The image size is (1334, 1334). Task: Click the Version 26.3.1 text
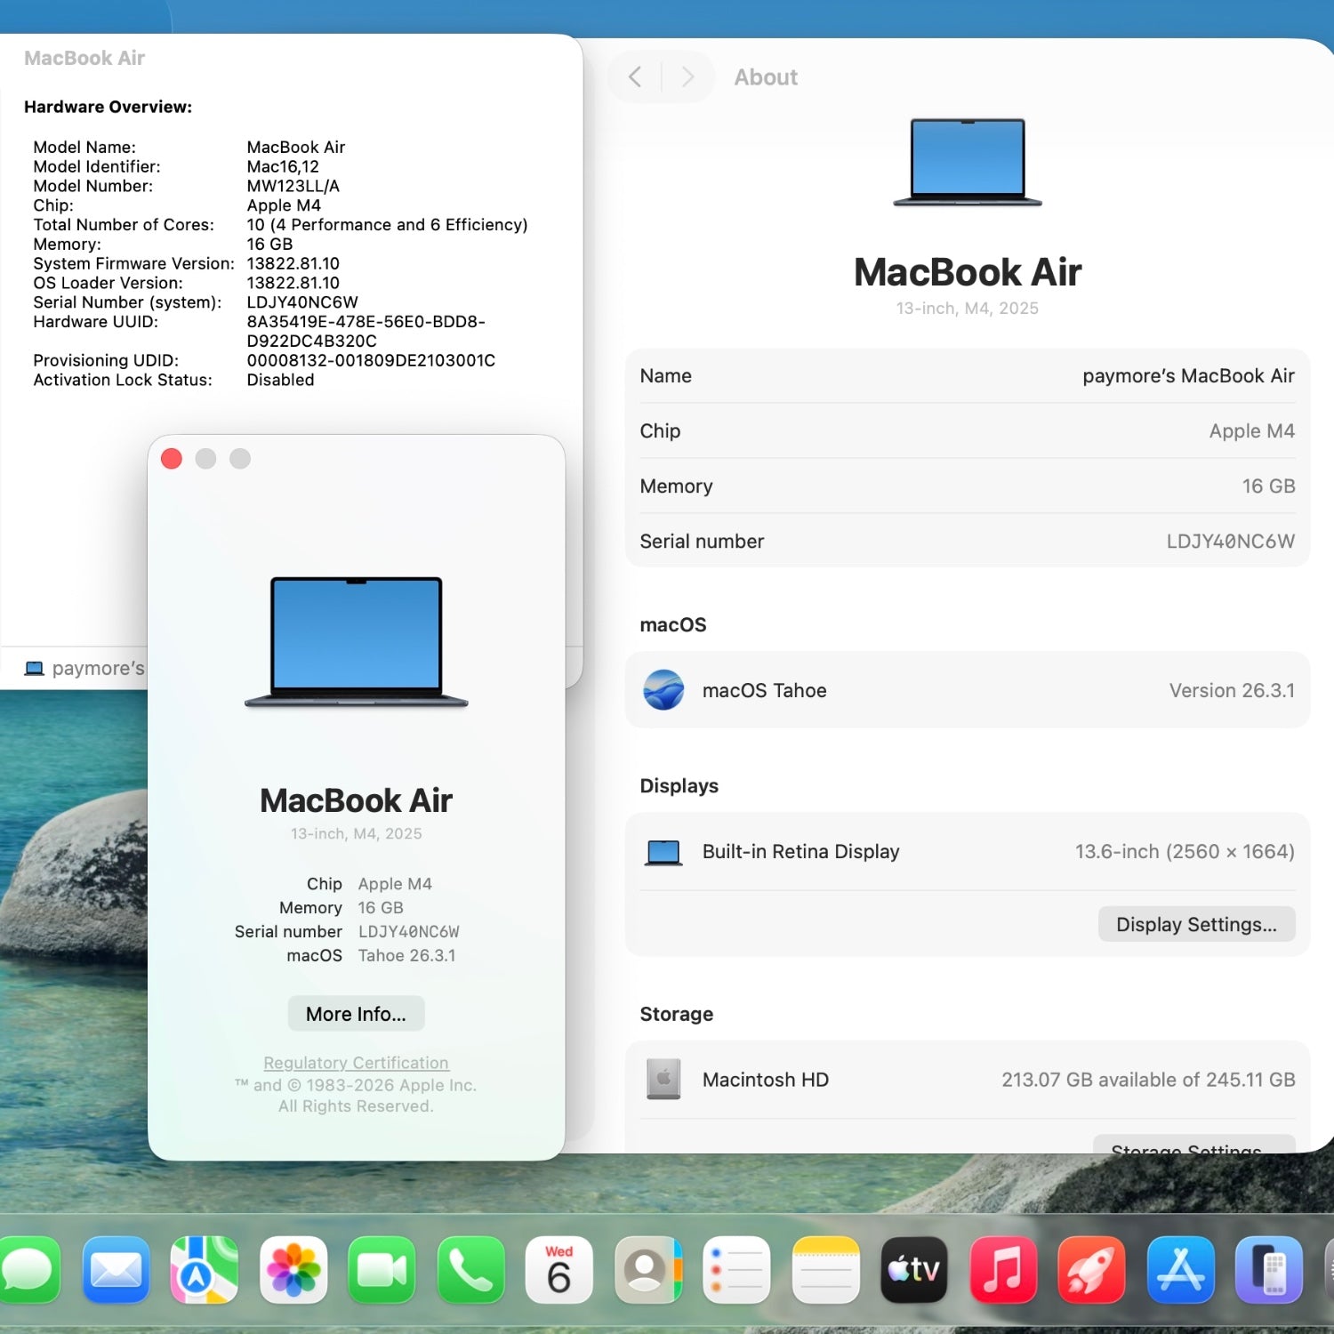tap(1232, 691)
